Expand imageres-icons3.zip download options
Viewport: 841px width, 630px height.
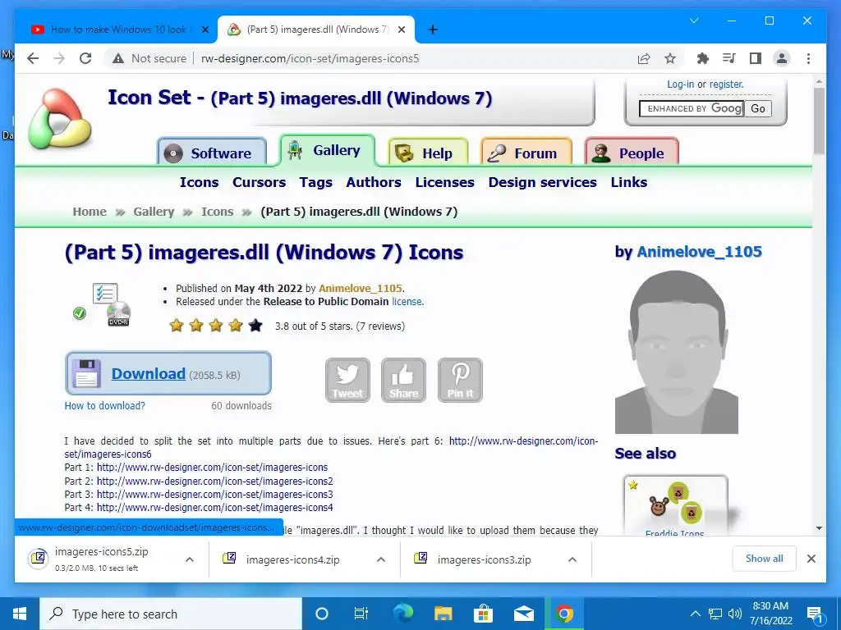tap(572, 559)
